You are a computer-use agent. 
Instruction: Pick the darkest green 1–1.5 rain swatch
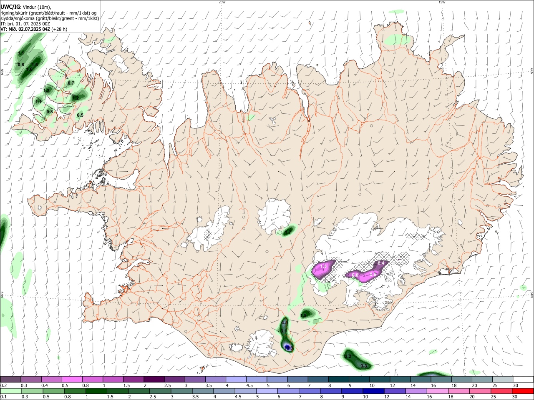click(x=96, y=391)
